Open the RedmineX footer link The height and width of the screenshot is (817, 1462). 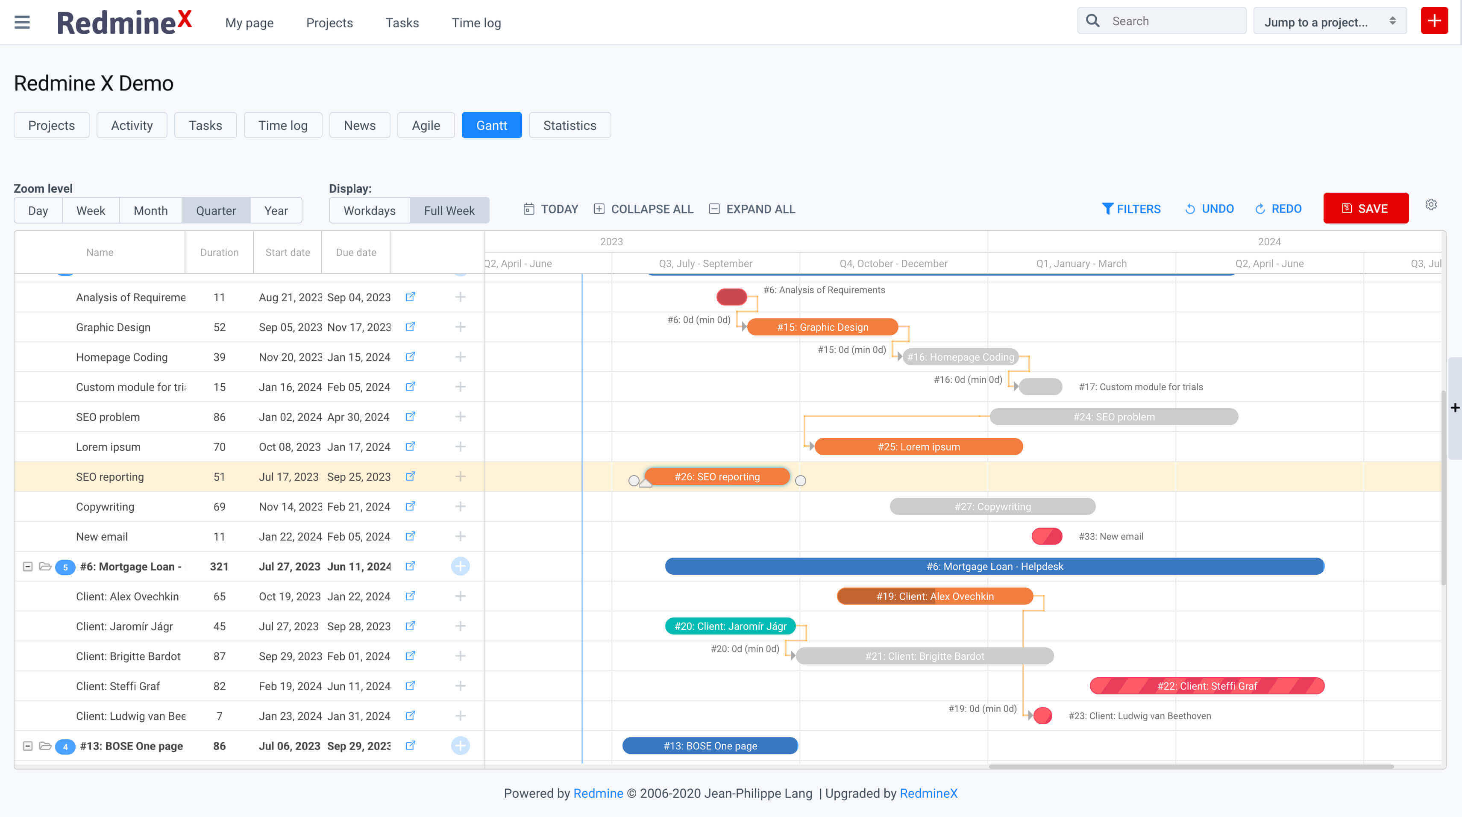[x=928, y=793]
